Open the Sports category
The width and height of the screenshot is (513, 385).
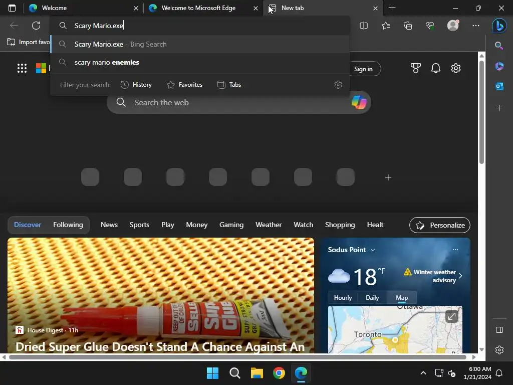[139, 225]
